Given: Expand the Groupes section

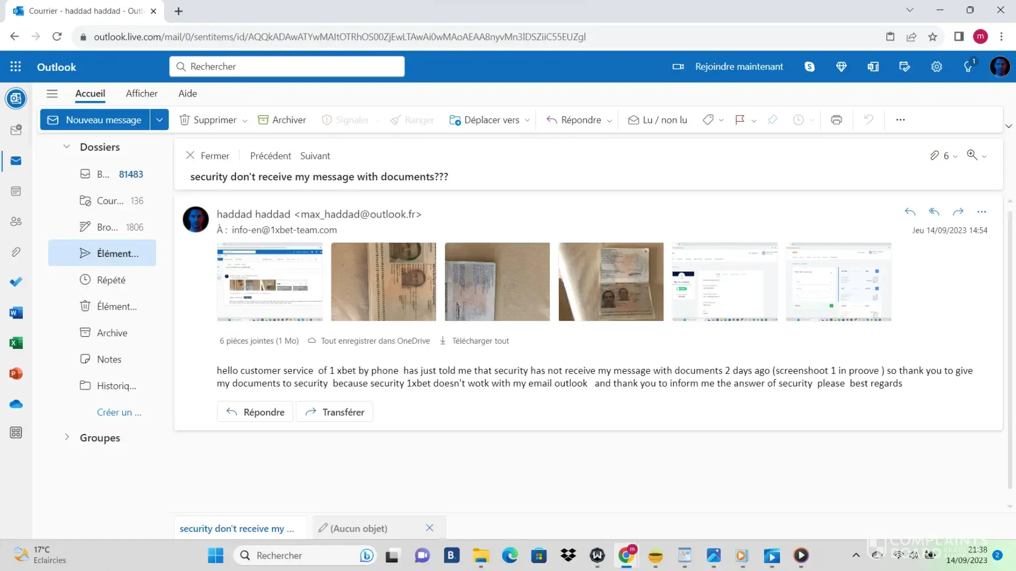Looking at the screenshot, I should click(67, 437).
